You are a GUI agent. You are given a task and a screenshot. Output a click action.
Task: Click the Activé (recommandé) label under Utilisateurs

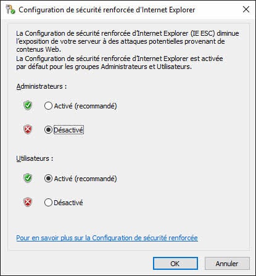85,179
